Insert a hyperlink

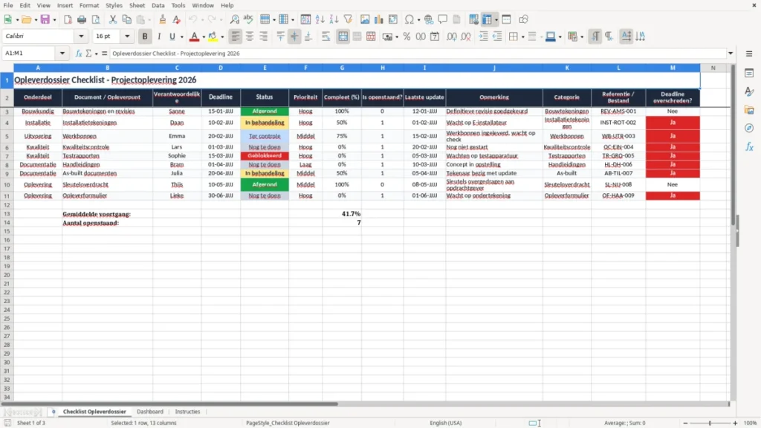click(429, 19)
